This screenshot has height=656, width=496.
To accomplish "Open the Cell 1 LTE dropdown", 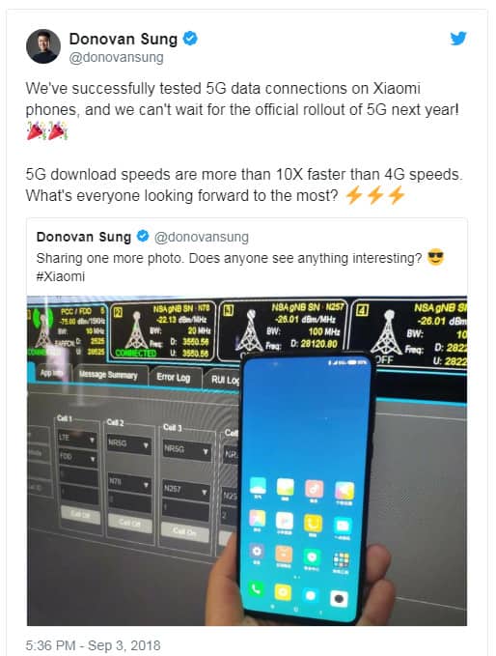I will click(78, 439).
